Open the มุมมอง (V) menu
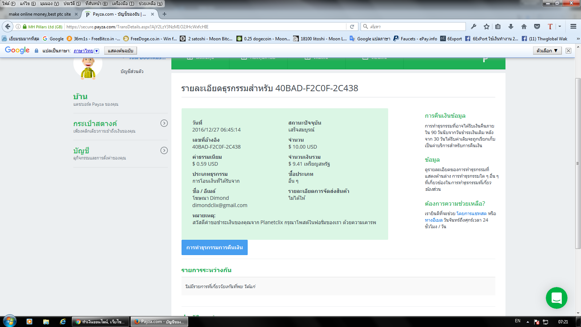The height and width of the screenshot is (327, 581). point(49,4)
